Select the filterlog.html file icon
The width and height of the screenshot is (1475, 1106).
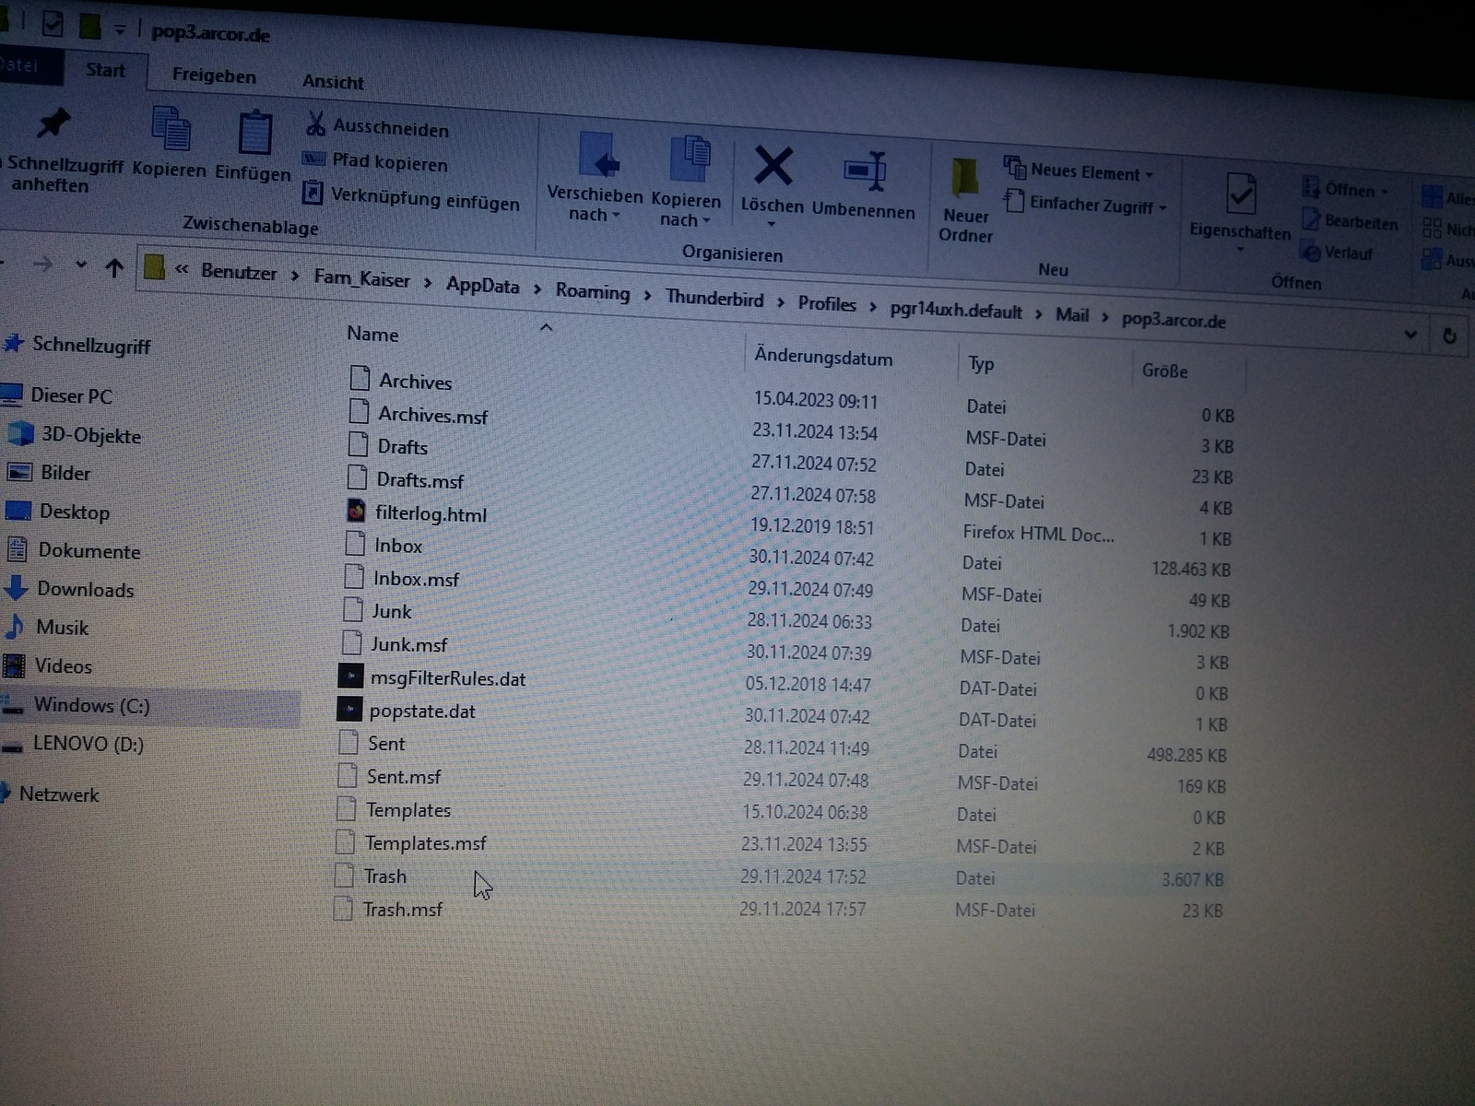click(x=357, y=511)
